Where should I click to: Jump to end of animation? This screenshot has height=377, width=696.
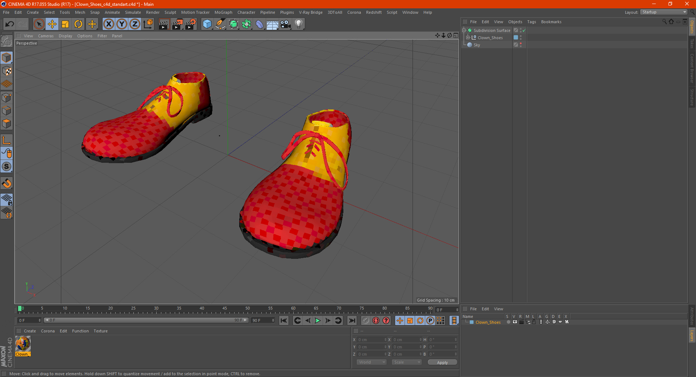(x=352, y=320)
